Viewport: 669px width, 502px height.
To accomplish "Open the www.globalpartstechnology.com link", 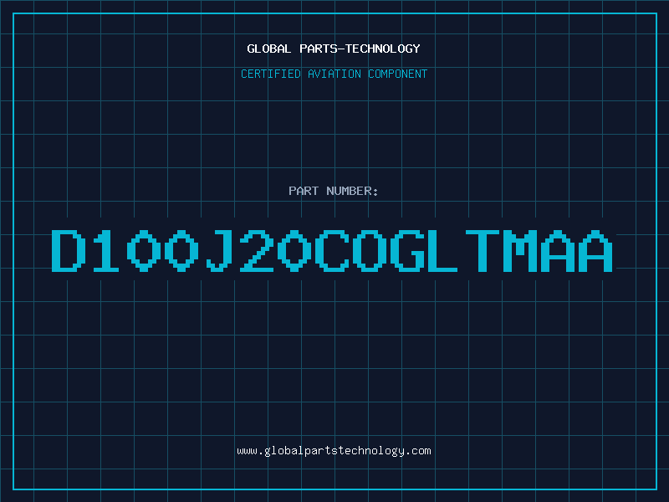I will (334, 451).
